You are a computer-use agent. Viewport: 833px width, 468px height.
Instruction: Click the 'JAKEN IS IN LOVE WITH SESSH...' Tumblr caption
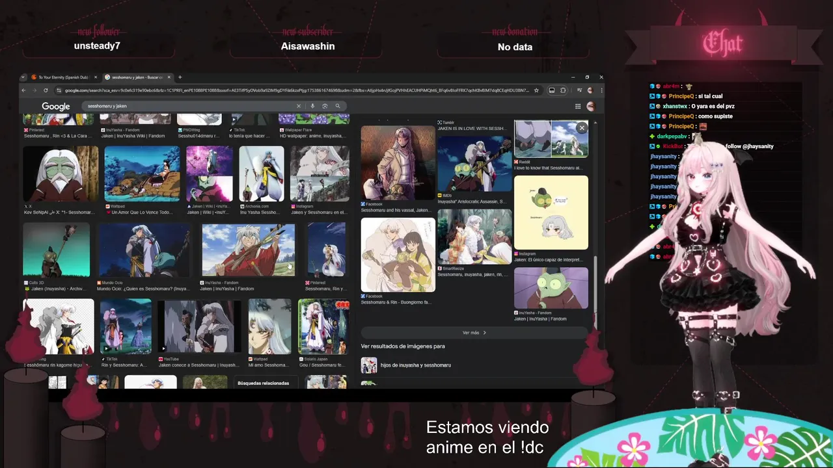(x=472, y=129)
